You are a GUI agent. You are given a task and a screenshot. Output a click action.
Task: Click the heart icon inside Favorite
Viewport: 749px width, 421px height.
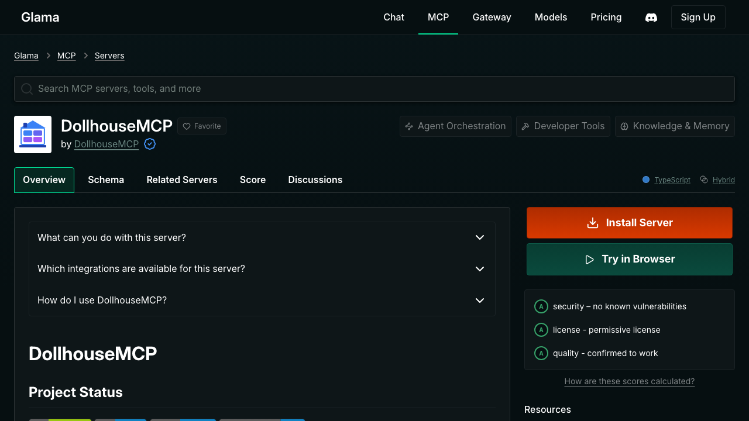(186, 126)
